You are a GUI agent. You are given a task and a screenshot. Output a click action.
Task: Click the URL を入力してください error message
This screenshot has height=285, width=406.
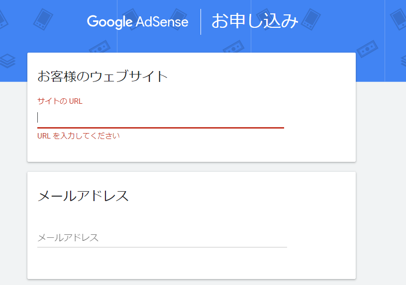click(x=79, y=136)
